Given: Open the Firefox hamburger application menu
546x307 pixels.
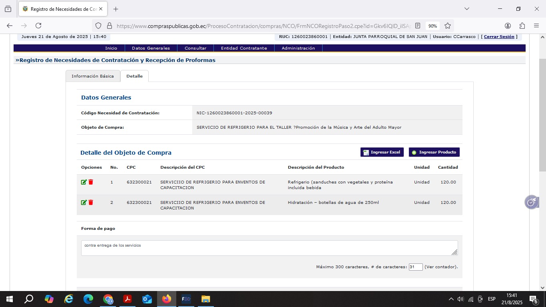Looking at the screenshot, I should click(x=536, y=26).
